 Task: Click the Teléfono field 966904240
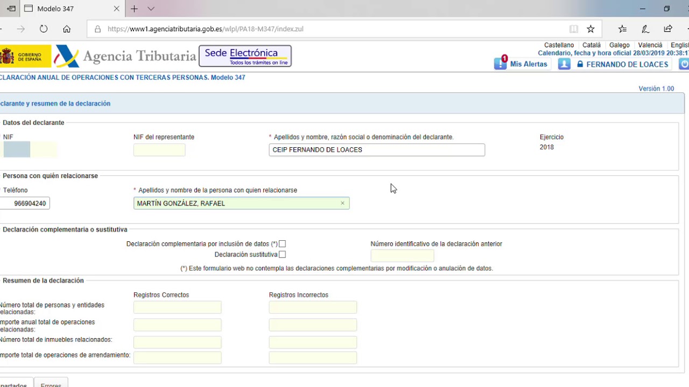[25, 204]
